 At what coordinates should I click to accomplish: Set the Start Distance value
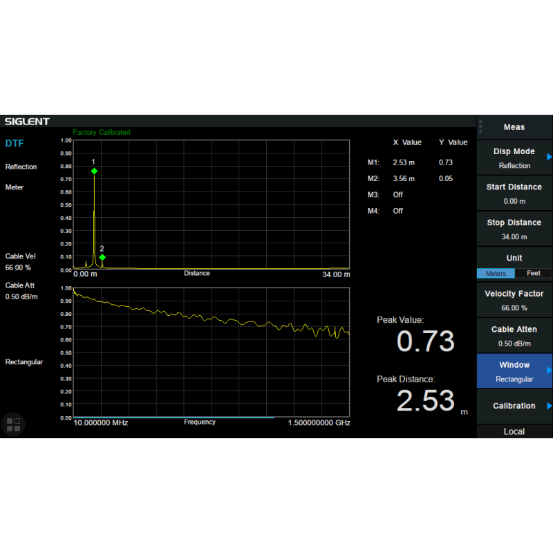click(514, 194)
